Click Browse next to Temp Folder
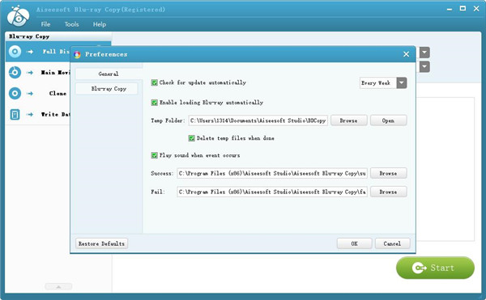The image size is (486, 300). click(x=348, y=120)
